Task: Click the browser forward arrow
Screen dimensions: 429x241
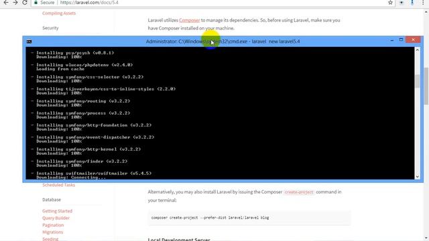Action: tap(15, 3)
